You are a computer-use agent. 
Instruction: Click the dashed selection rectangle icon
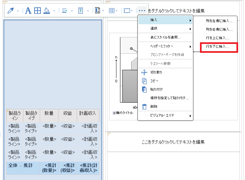point(127,10)
